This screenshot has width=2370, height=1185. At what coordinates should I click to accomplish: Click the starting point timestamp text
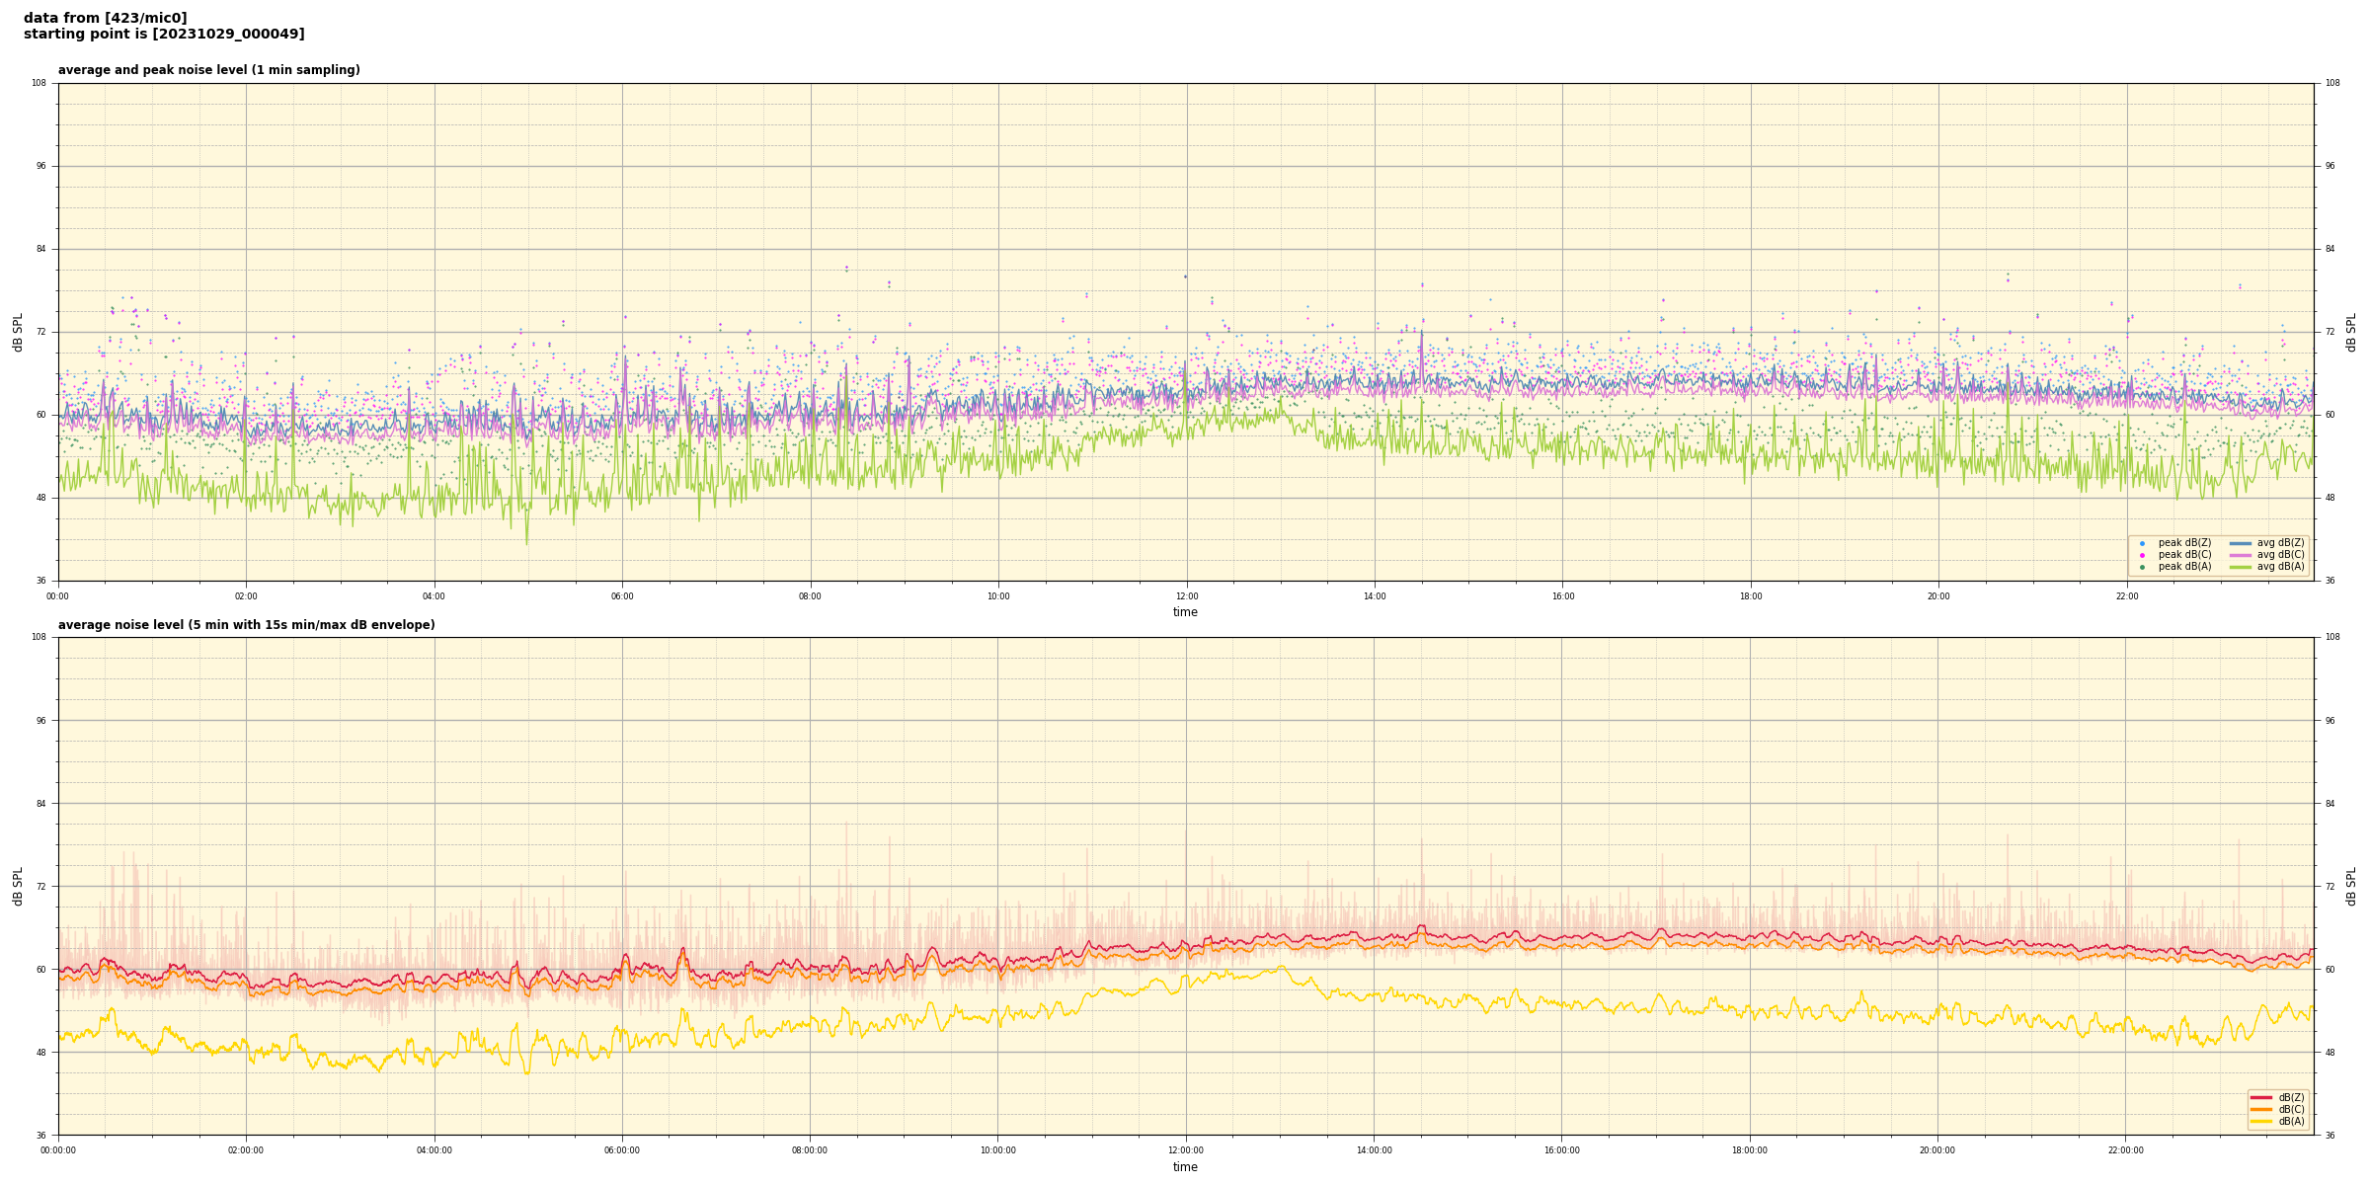(164, 35)
